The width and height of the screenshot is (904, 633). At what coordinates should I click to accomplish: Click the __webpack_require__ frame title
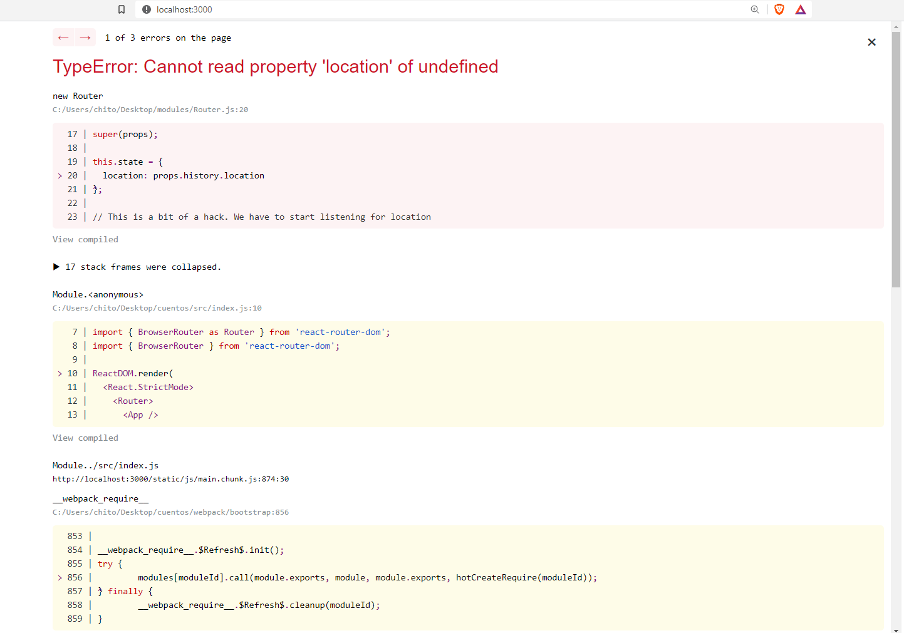tap(100, 498)
